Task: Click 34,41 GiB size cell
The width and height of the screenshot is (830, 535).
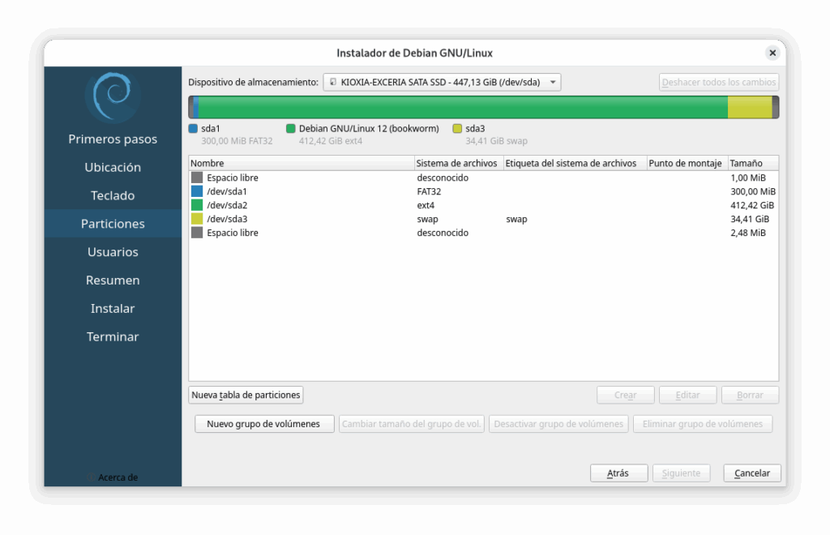Action: (750, 219)
